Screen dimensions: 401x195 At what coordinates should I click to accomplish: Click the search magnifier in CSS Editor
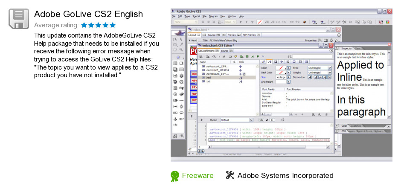(290, 56)
